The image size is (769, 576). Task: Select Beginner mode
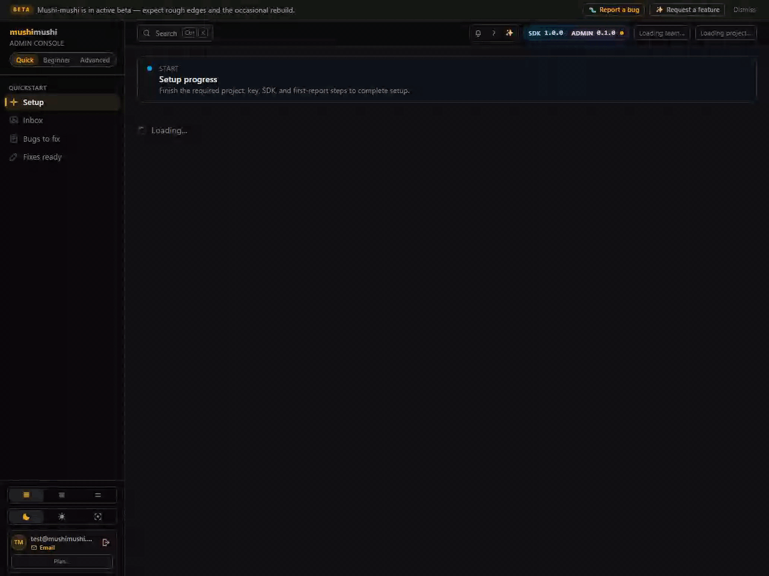56,60
